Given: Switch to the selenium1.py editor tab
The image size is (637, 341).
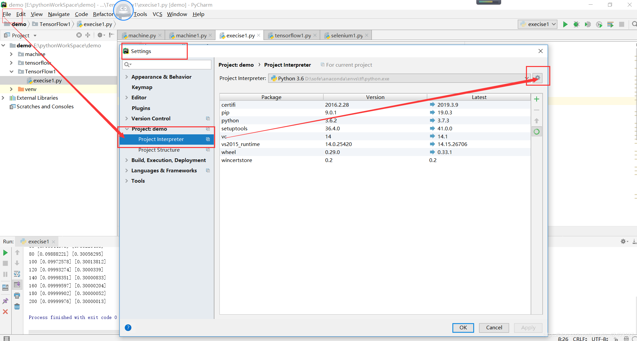Looking at the screenshot, I should pyautogui.click(x=346, y=35).
